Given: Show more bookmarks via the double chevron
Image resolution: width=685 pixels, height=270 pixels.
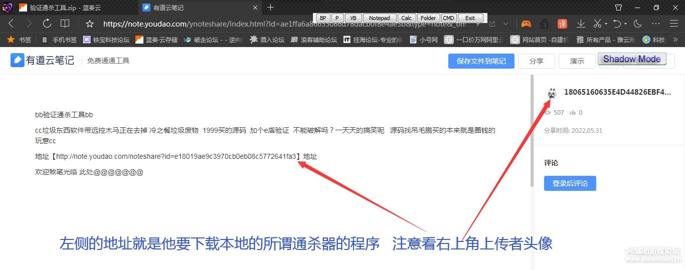Looking at the screenshot, I should (x=674, y=40).
